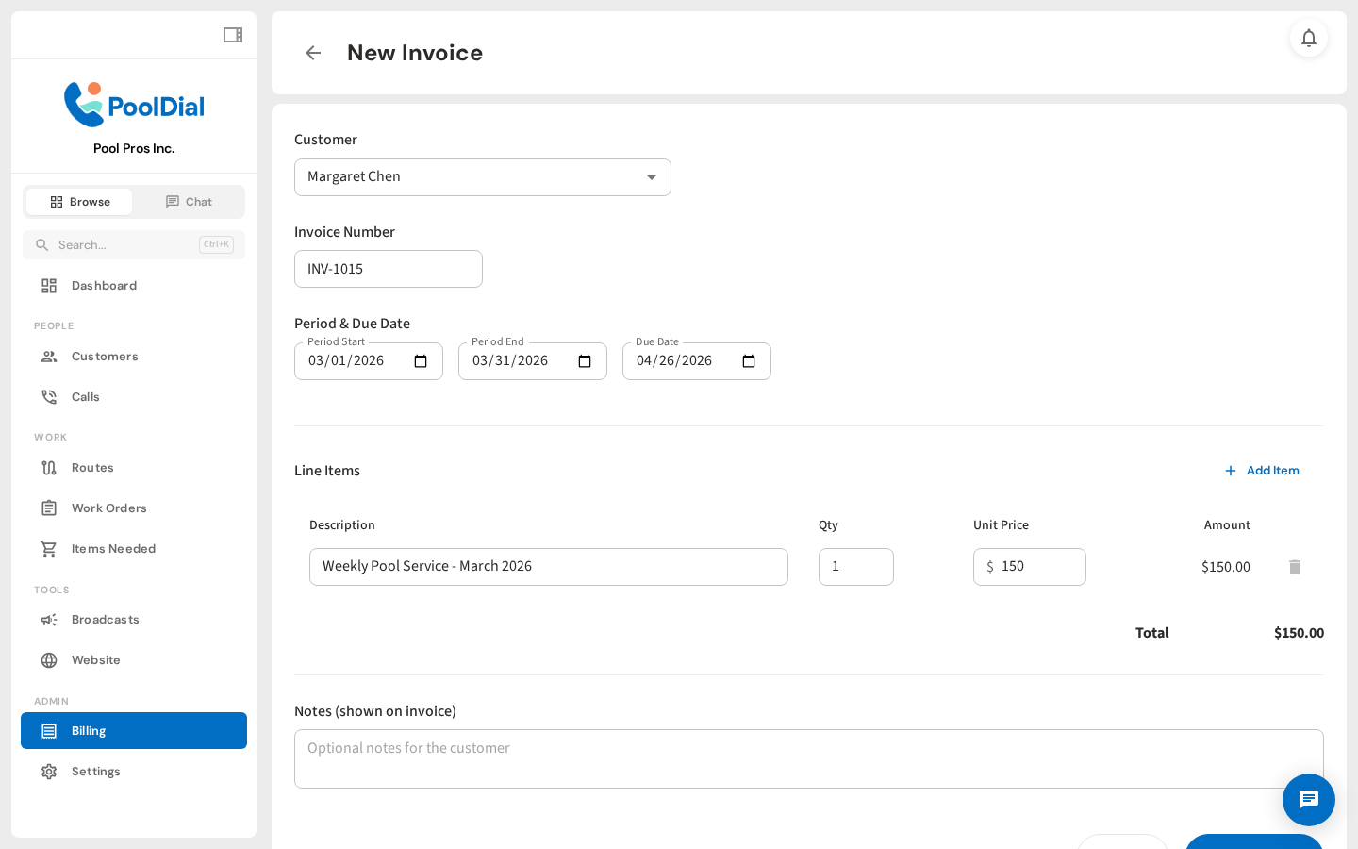
Task: Open Settings via the gear icon
Action: click(x=49, y=771)
